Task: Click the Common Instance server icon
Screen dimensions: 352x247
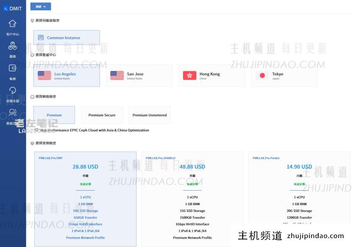Action: pos(41,37)
